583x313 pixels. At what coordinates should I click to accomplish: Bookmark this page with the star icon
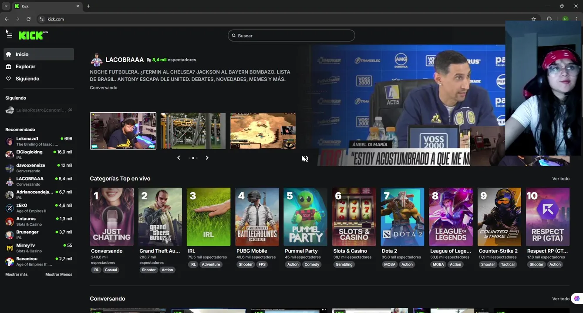[x=534, y=19]
